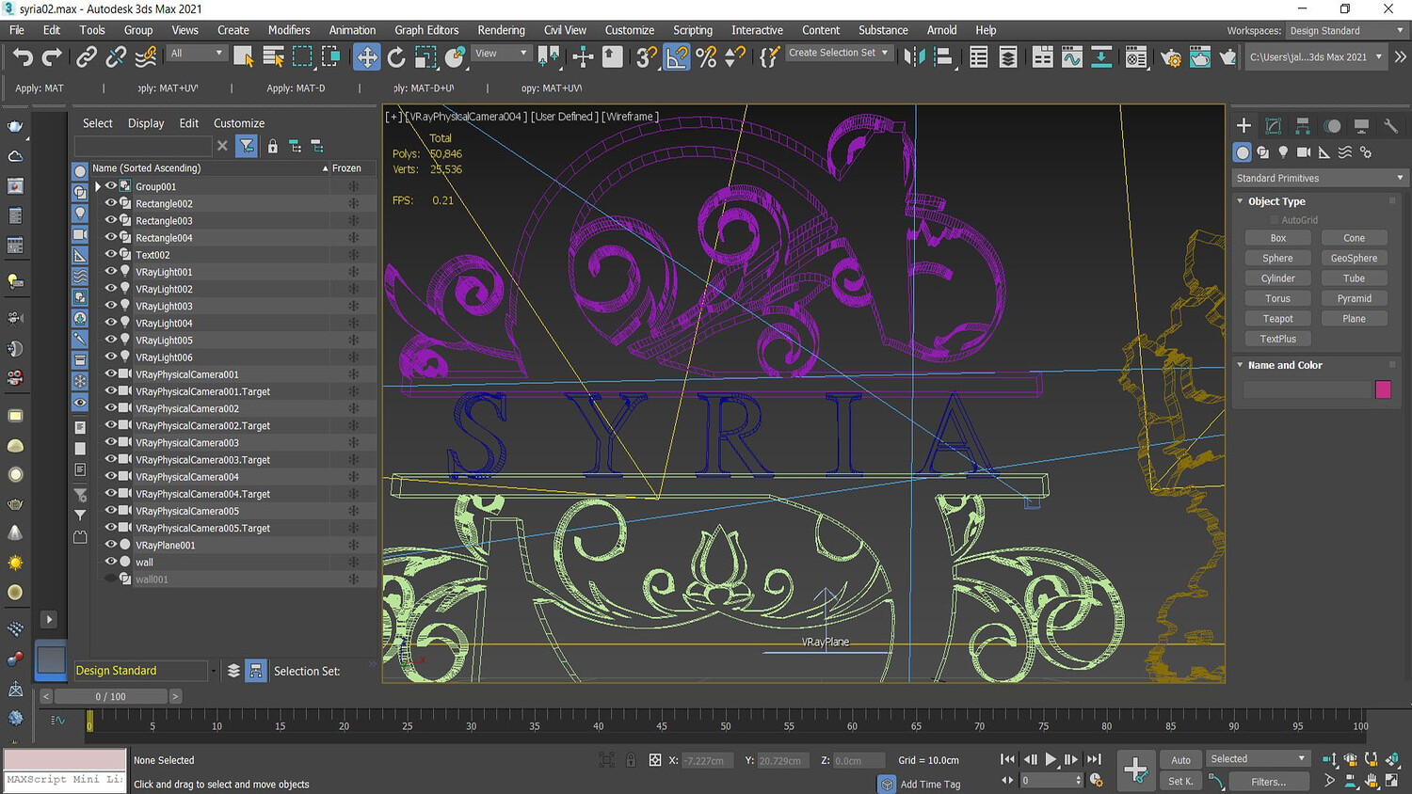Click the Undo arrow icon
Viewport: 1412px width, 794px height.
(x=23, y=57)
